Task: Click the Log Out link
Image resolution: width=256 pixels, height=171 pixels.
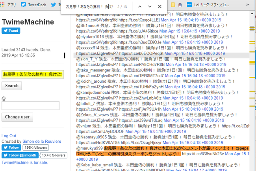Action: click(x=9, y=136)
